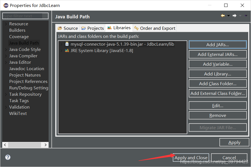Select Builders in the properties tree
This screenshot has width=251, height=167.
pos(17,30)
